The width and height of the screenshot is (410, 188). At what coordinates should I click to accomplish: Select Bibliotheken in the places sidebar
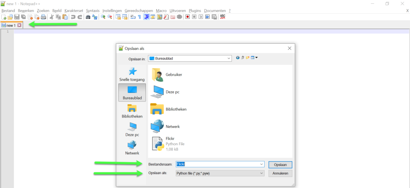pyautogui.click(x=132, y=111)
